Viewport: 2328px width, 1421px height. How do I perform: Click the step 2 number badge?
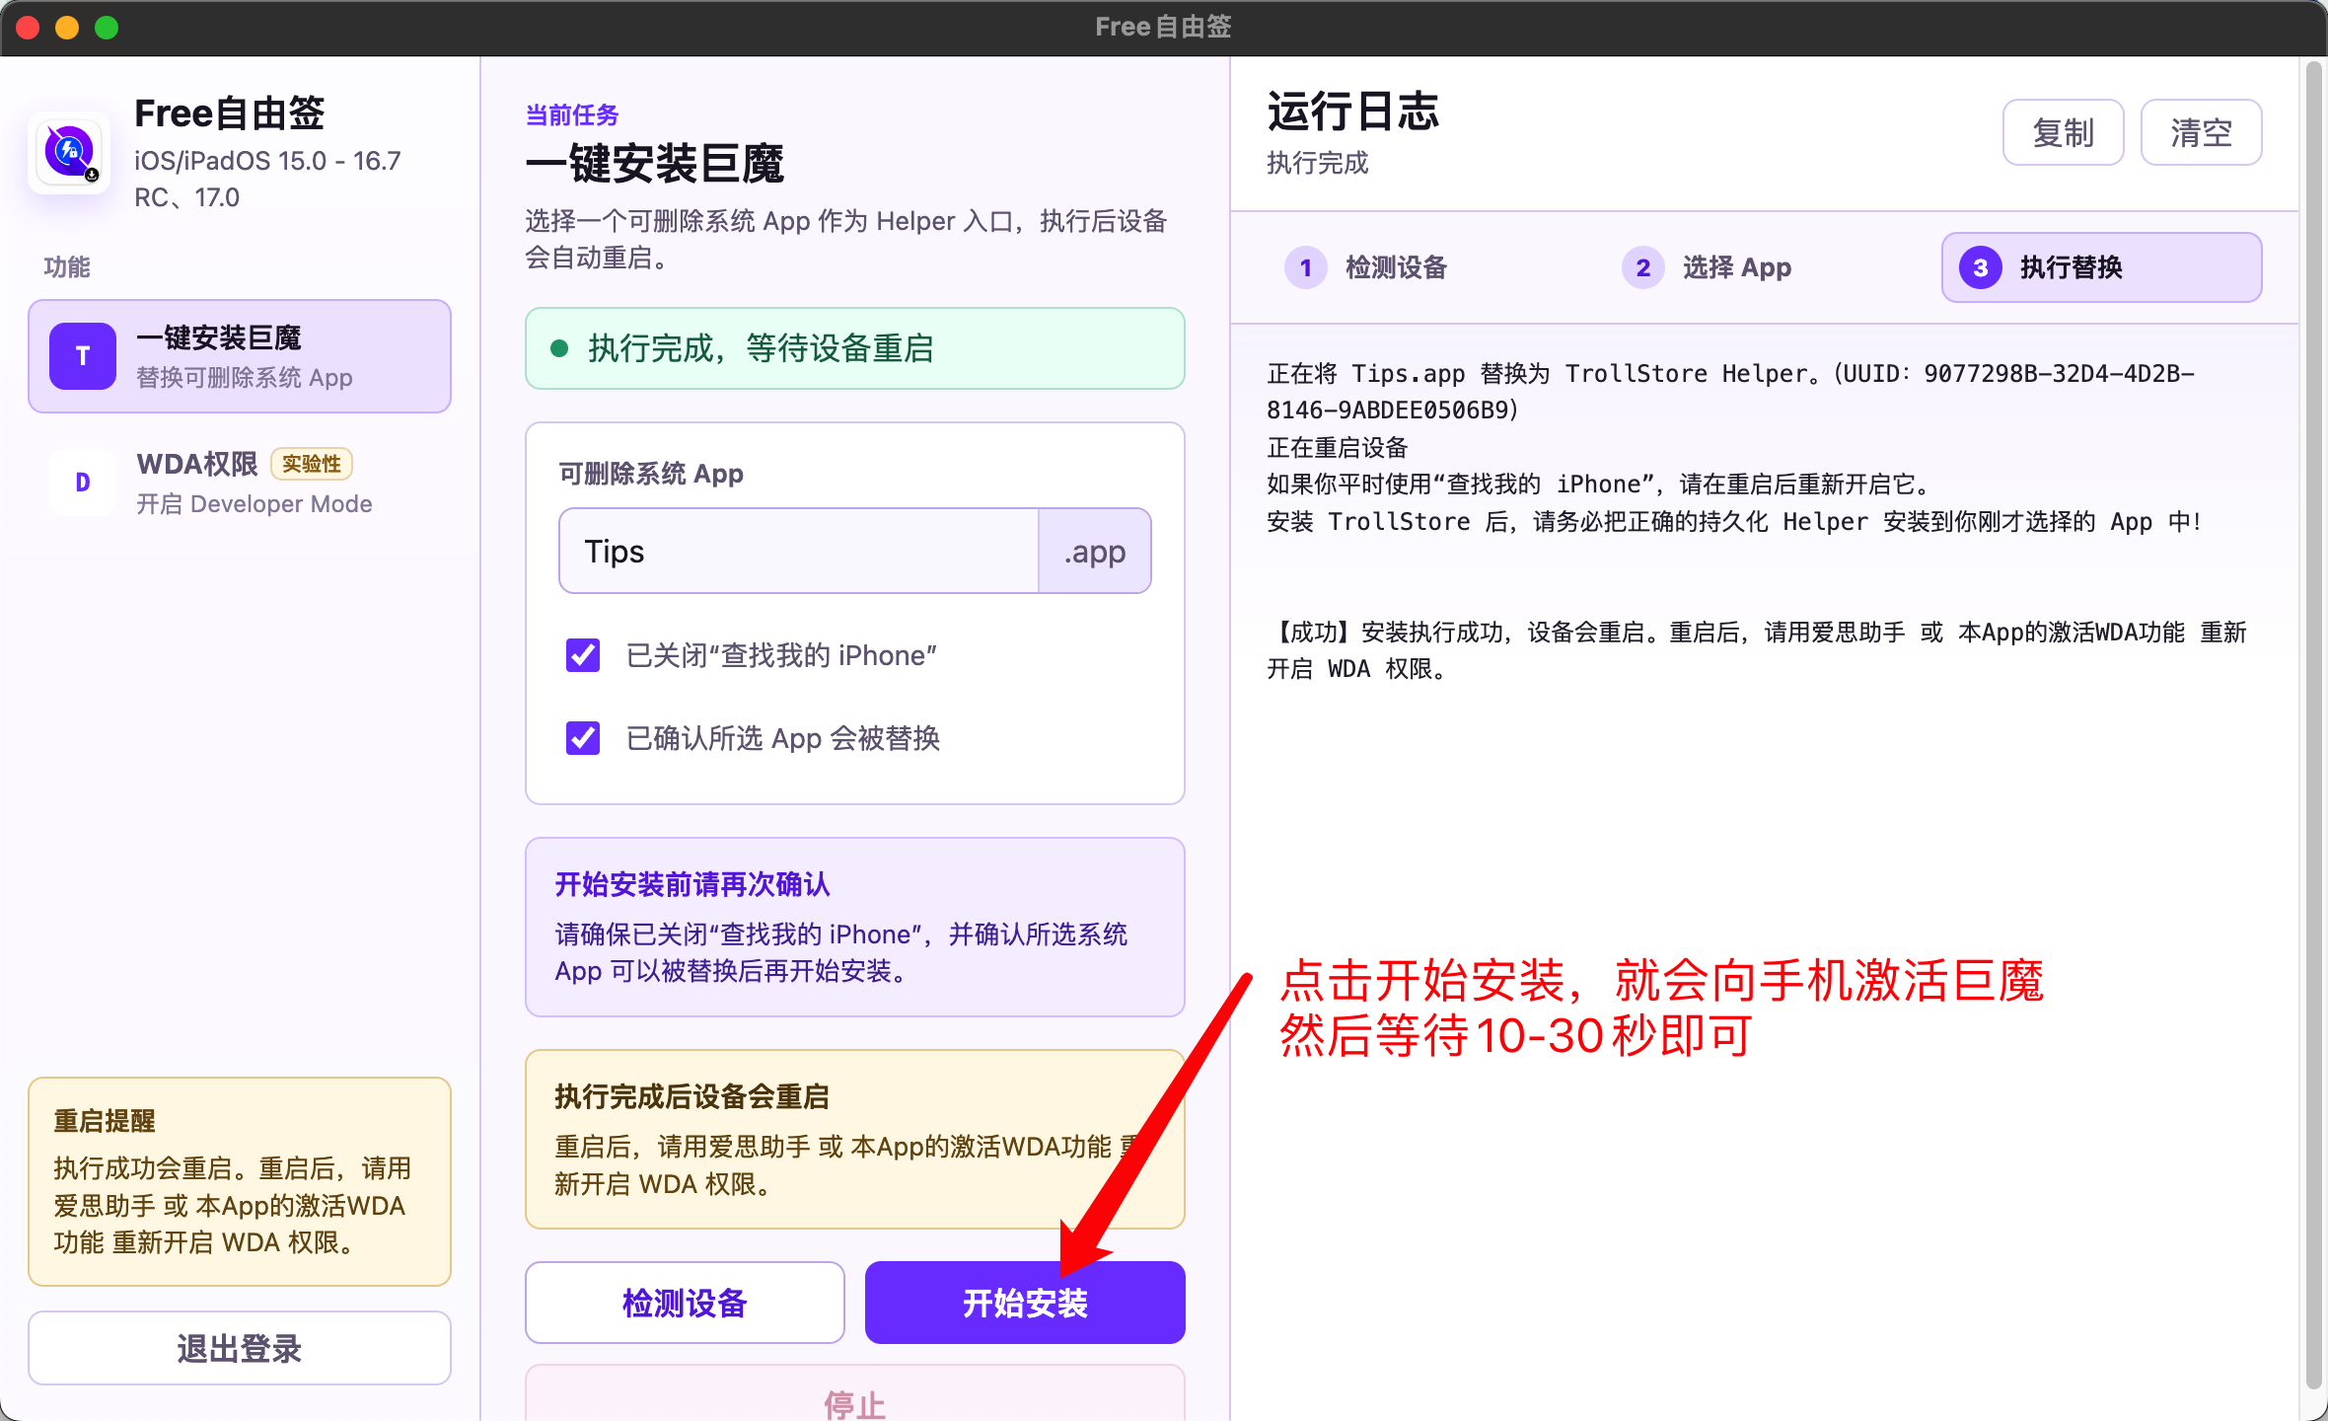1642,267
